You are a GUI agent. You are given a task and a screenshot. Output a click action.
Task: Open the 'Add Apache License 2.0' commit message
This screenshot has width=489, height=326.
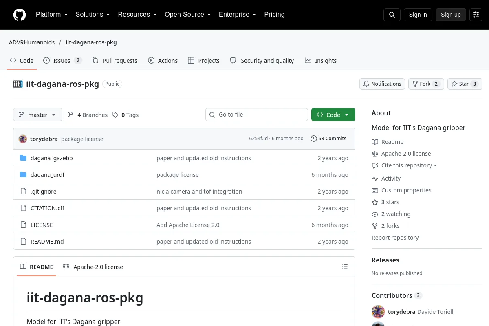click(x=188, y=225)
